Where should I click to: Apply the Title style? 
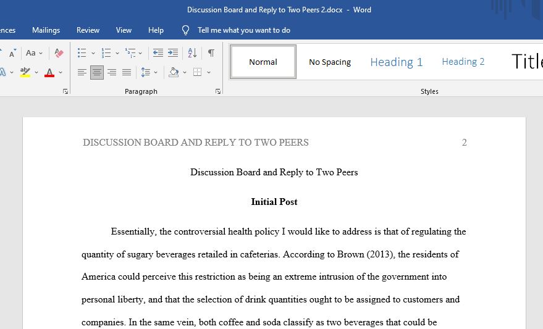point(526,62)
